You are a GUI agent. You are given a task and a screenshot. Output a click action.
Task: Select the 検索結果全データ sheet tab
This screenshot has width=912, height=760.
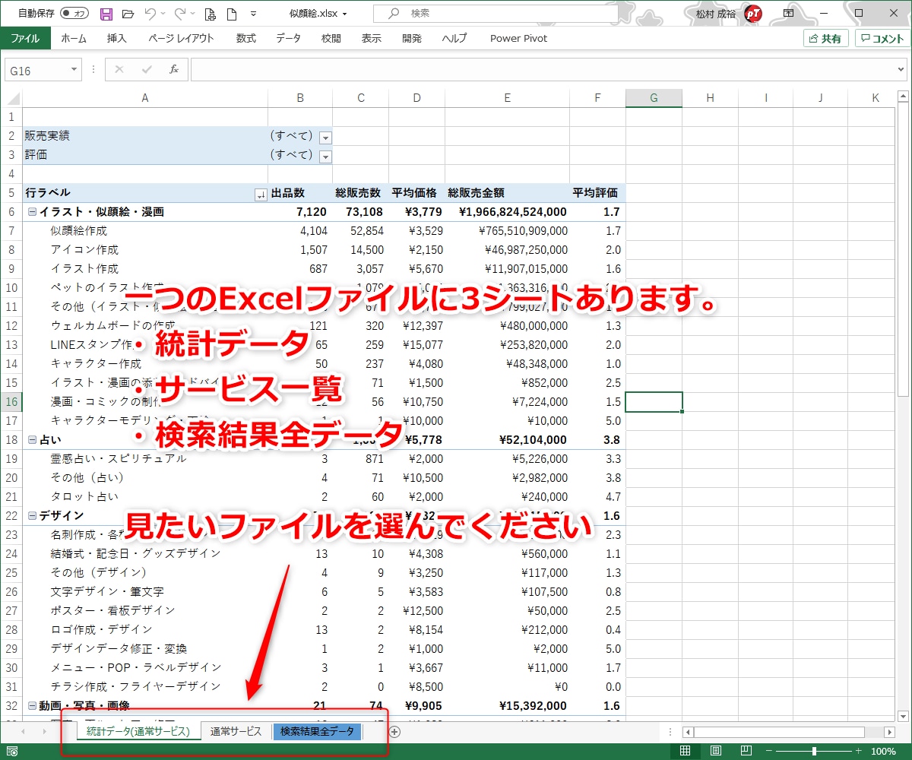(317, 731)
